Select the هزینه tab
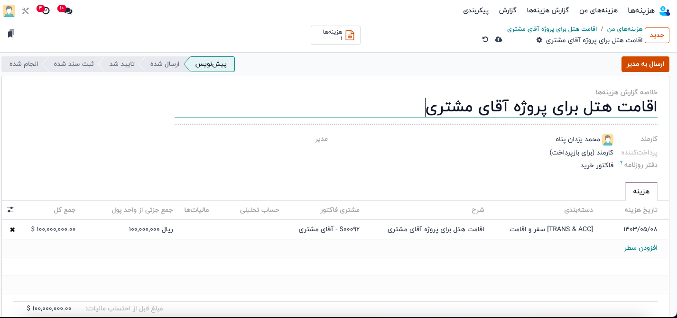The width and height of the screenshot is (677, 318). pyautogui.click(x=641, y=191)
